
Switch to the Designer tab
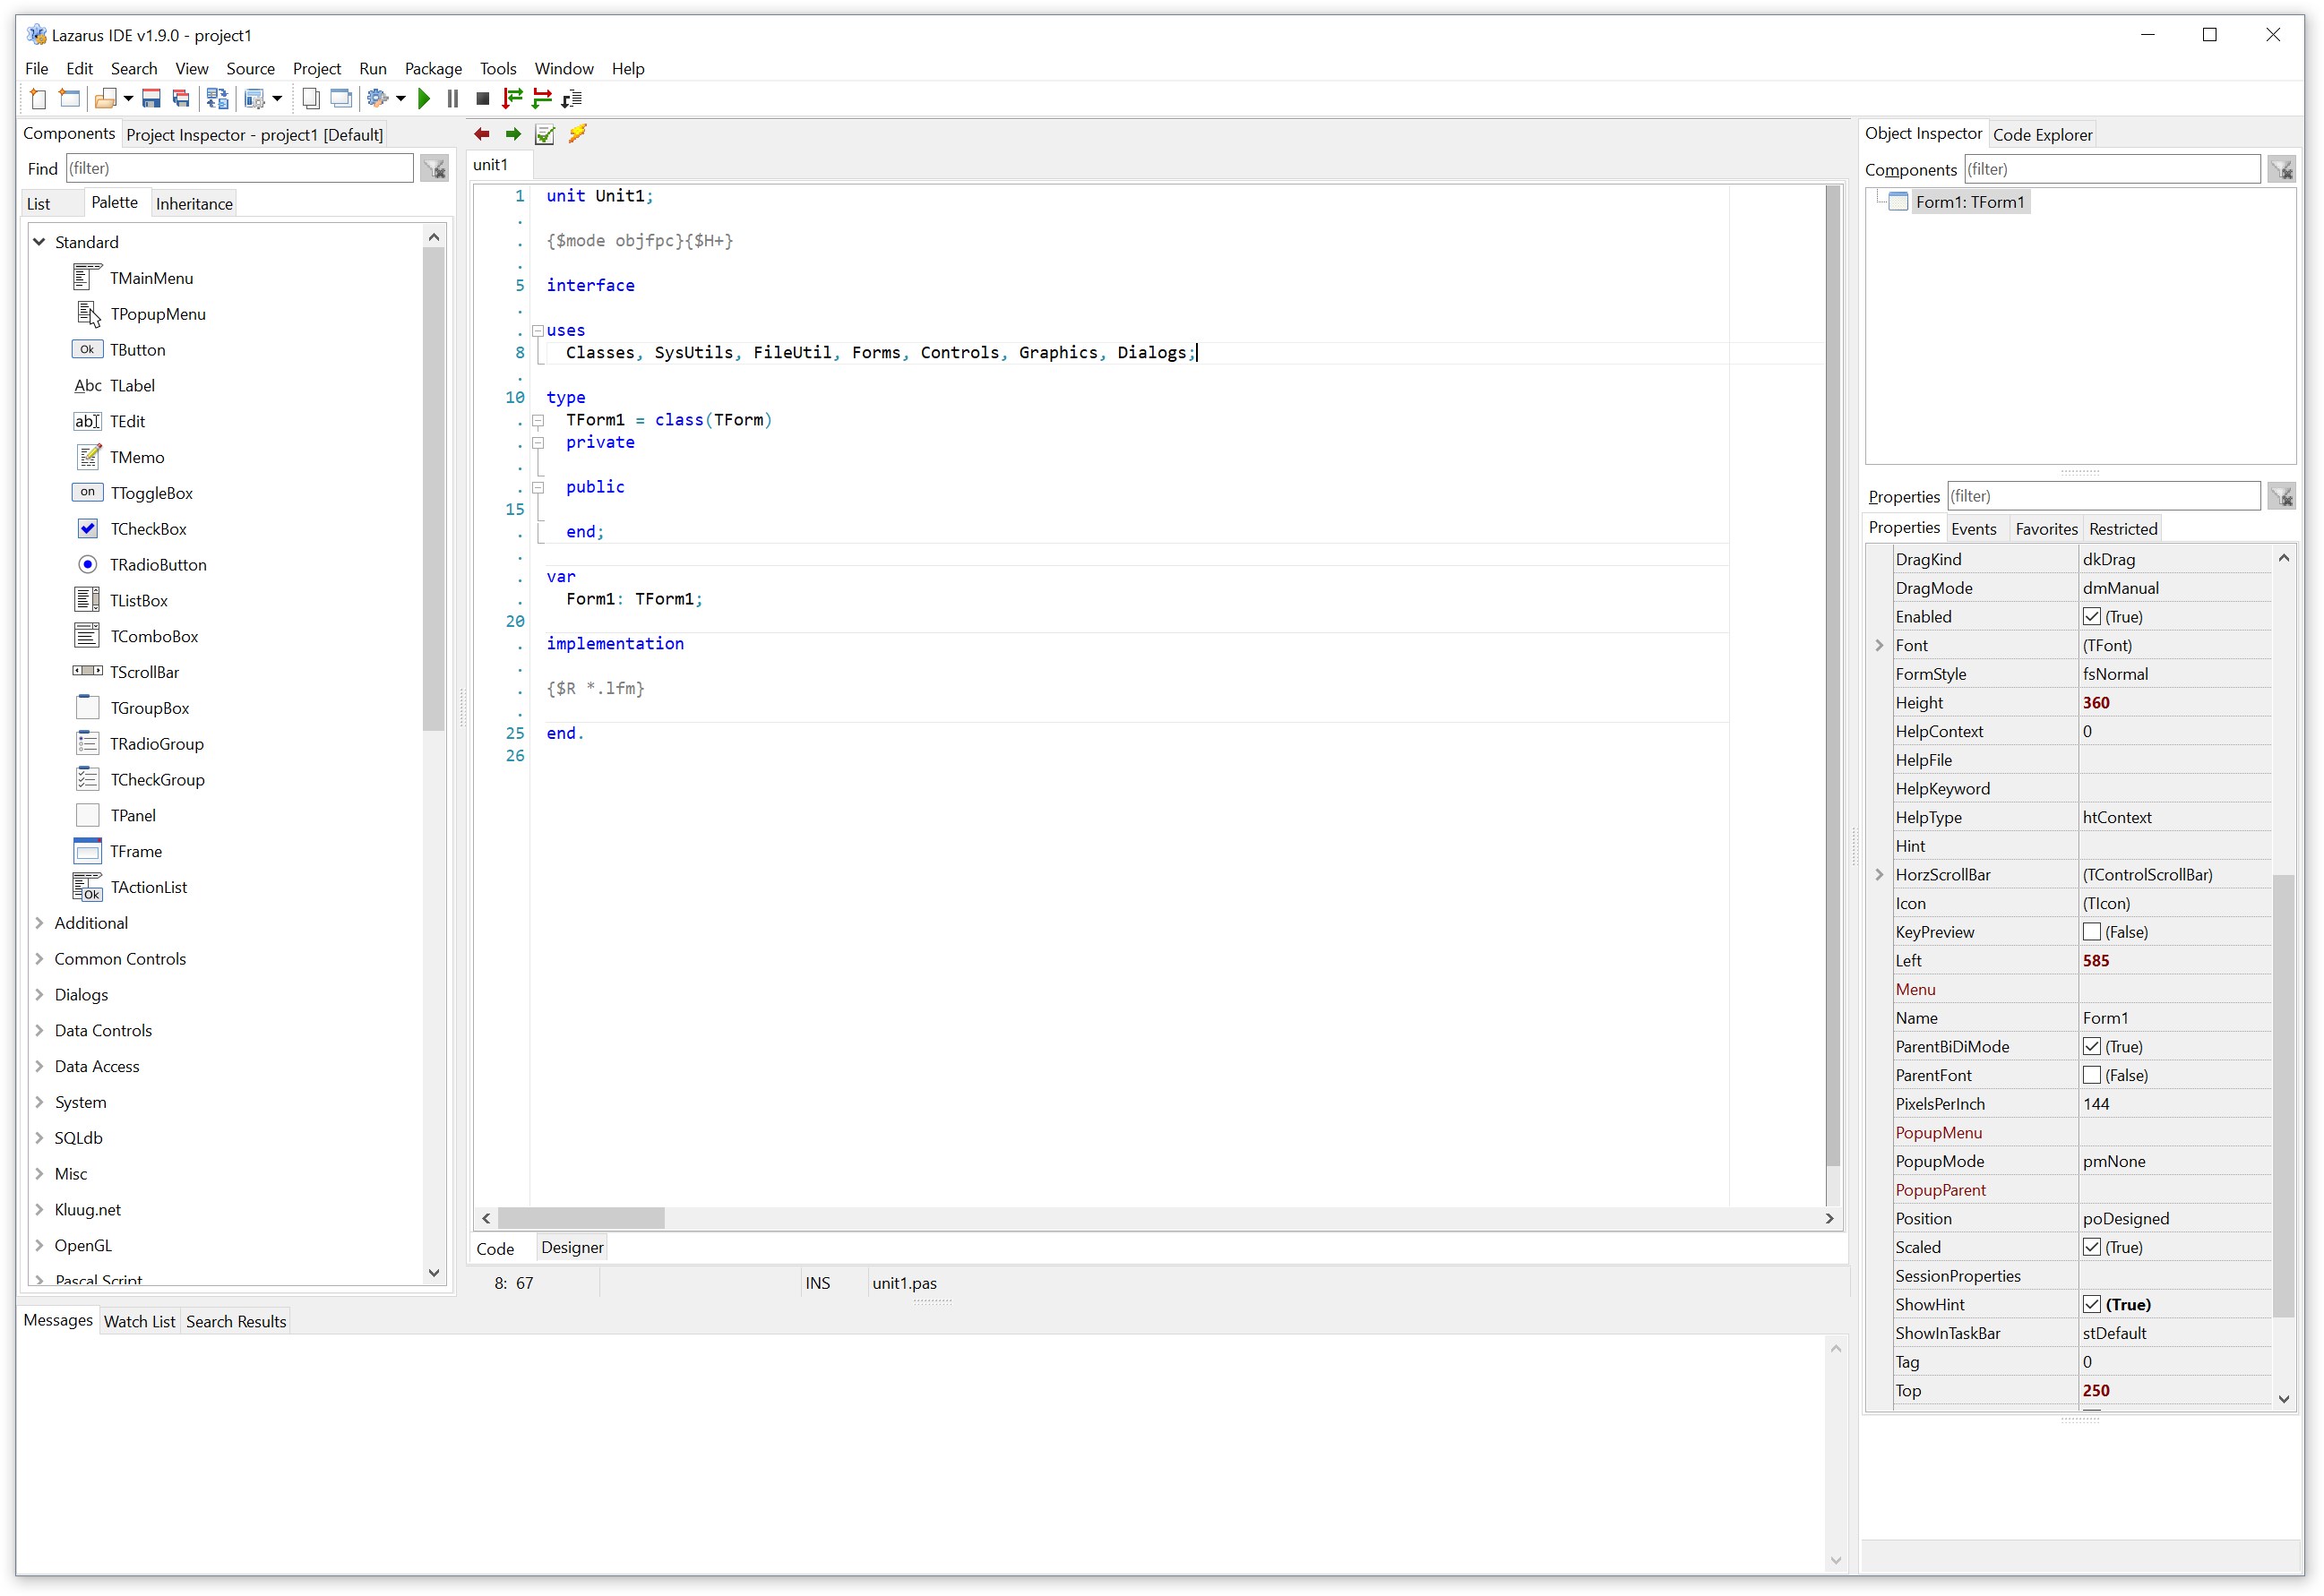(x=574, y=1248)
